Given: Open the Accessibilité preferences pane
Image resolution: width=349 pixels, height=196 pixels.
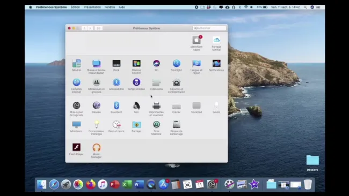Looking at the screenshot, I should [117, 82].
